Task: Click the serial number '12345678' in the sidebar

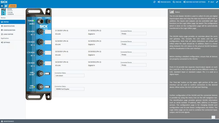Action: [x=11, y=14]
